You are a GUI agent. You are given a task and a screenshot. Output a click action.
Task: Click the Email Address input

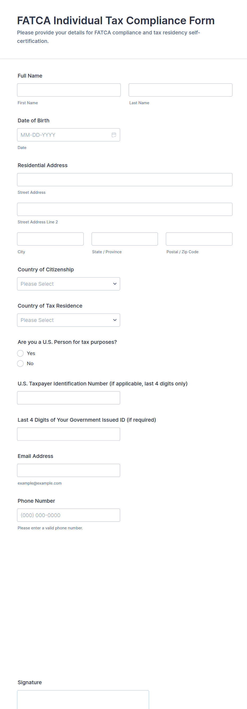(x=68, y=470)
